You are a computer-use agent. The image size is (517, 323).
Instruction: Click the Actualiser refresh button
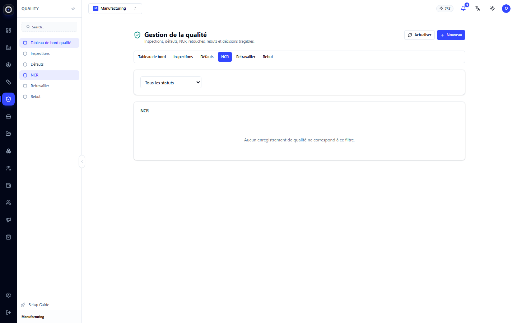[419, 35]
